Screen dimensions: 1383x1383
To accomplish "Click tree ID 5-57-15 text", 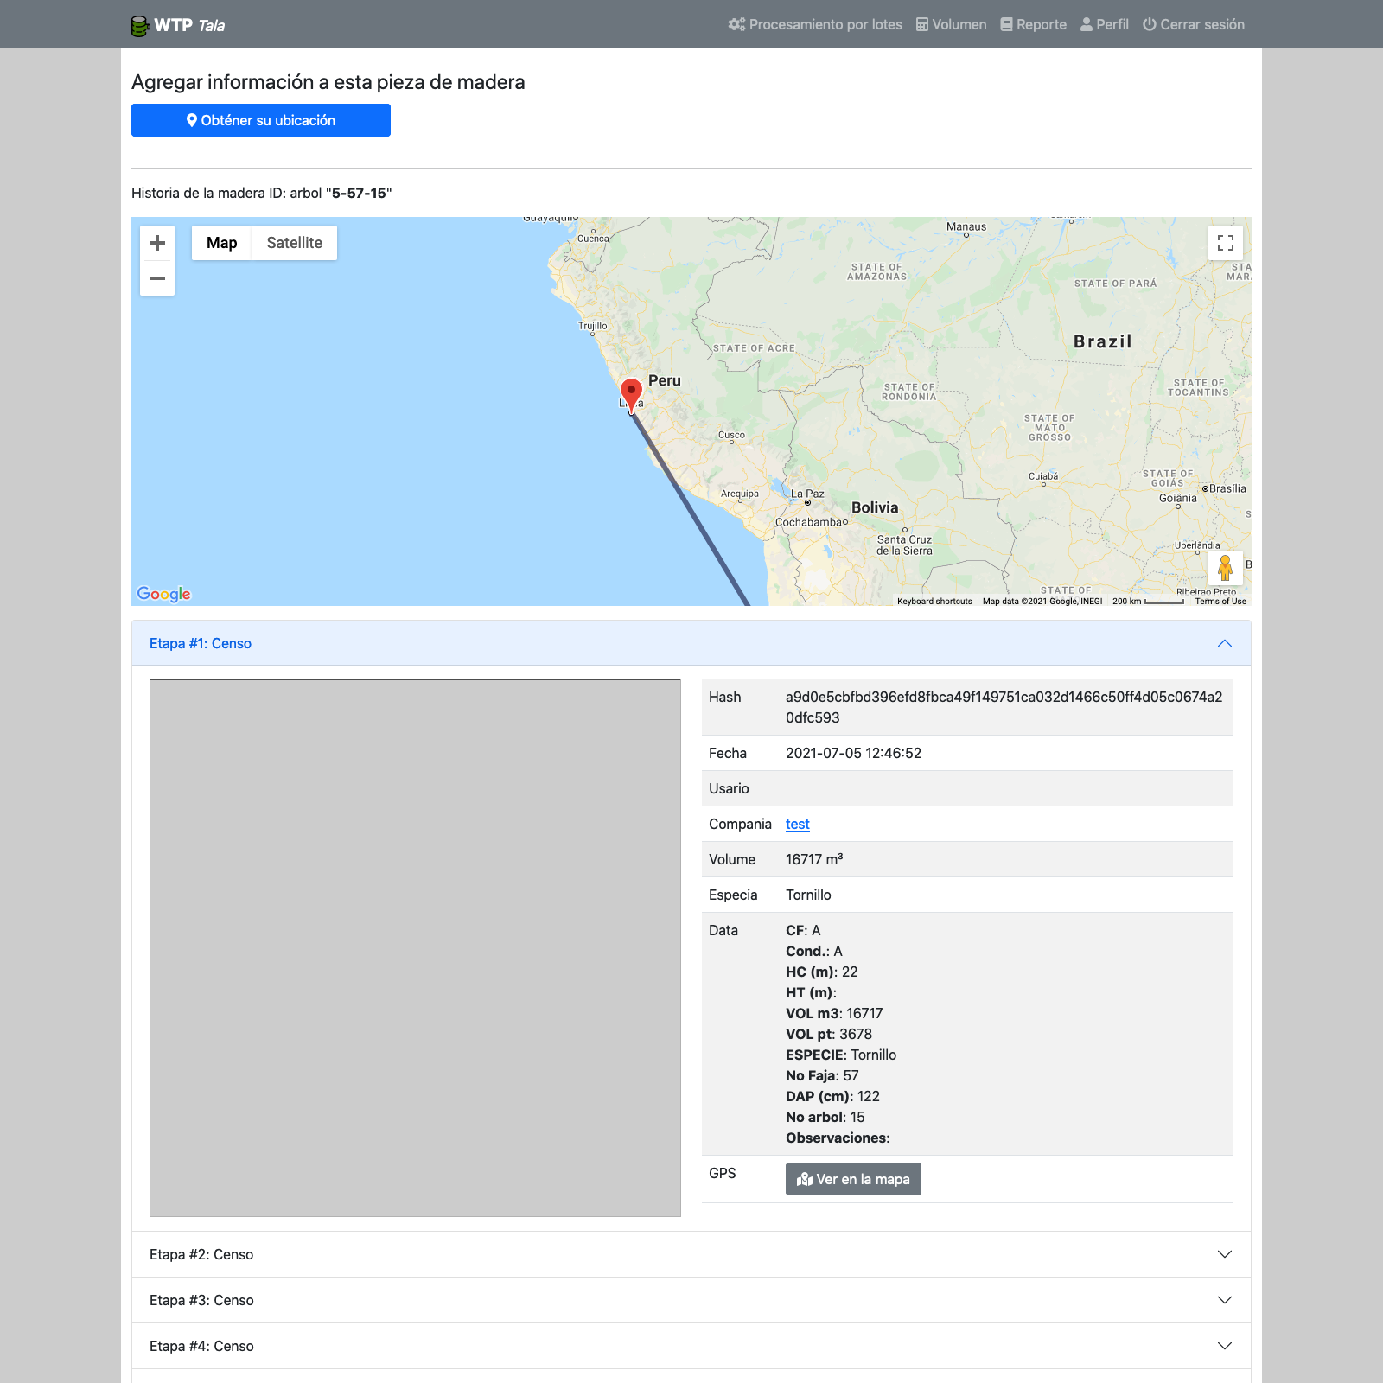I will 359,193.
